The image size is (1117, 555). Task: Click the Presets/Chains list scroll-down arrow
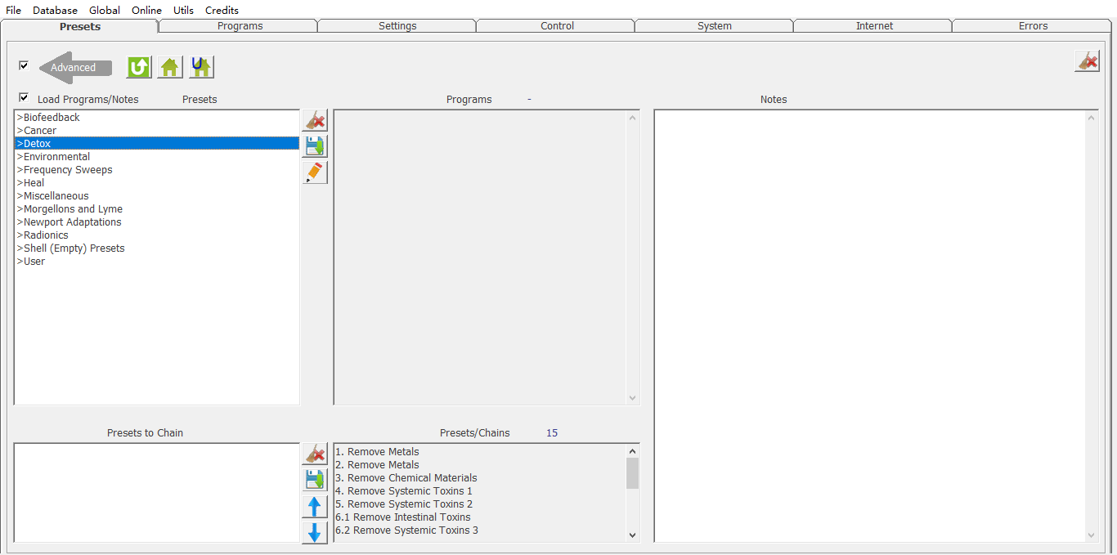tap(632, 535)
